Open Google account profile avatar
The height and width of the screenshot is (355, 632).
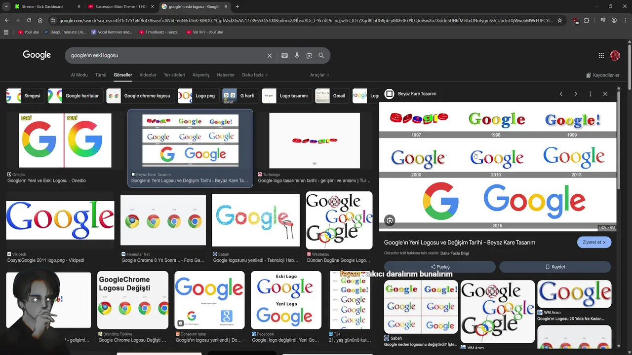pyautogui.click(x=615, y=56)
